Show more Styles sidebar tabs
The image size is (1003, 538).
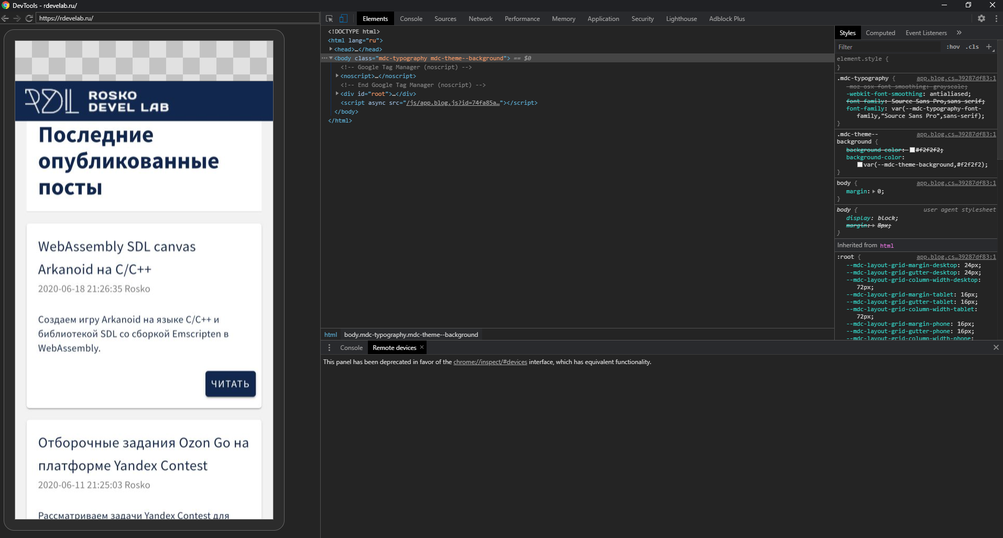(959, 32)
